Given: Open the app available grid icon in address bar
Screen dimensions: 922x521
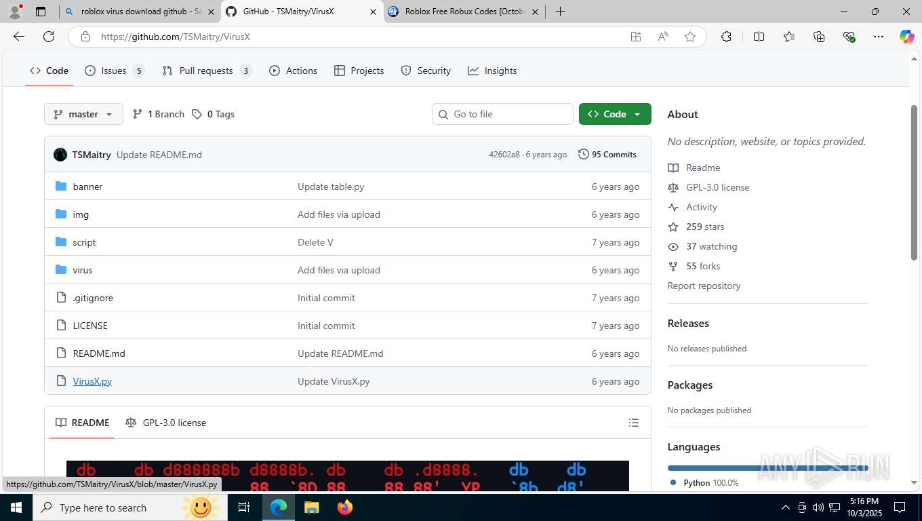Looking at the screenshot, I should pyautogui.click(x=636, y=37).
